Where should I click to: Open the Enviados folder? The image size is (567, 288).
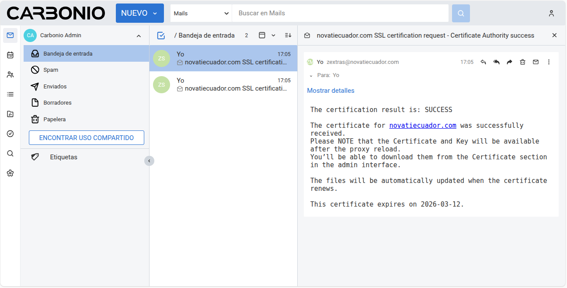click(55, 87)
